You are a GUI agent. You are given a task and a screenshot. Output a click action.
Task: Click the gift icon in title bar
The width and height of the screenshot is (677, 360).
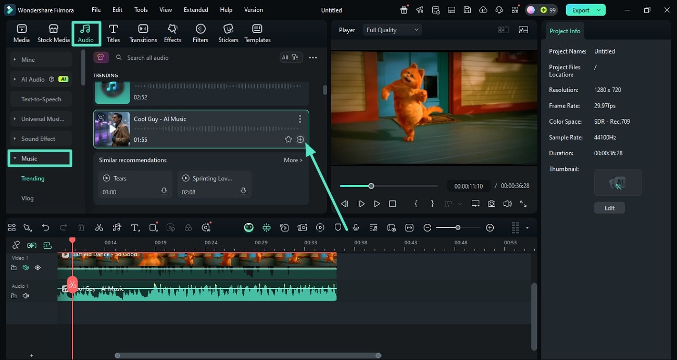404,10
